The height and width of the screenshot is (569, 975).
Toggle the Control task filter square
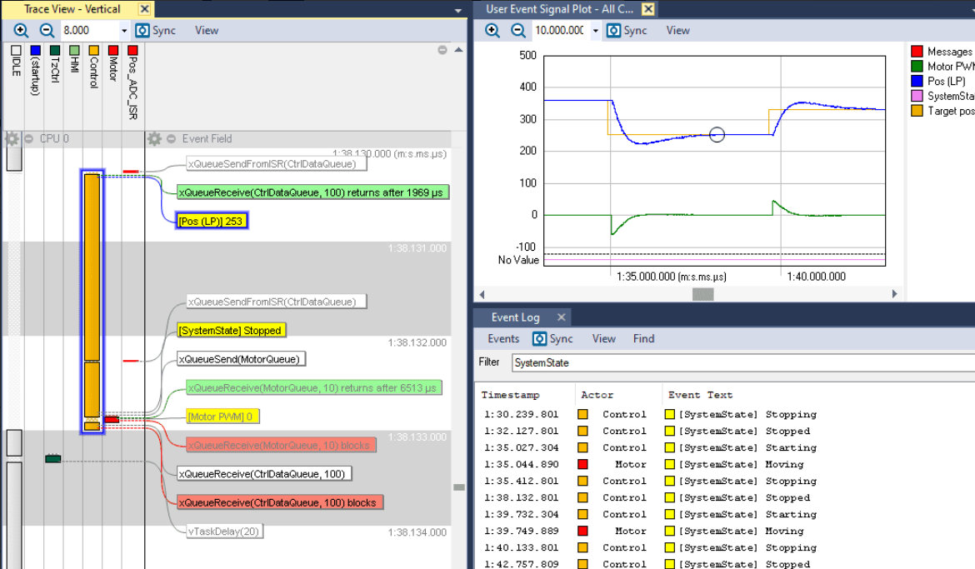[x=94, y=49]
